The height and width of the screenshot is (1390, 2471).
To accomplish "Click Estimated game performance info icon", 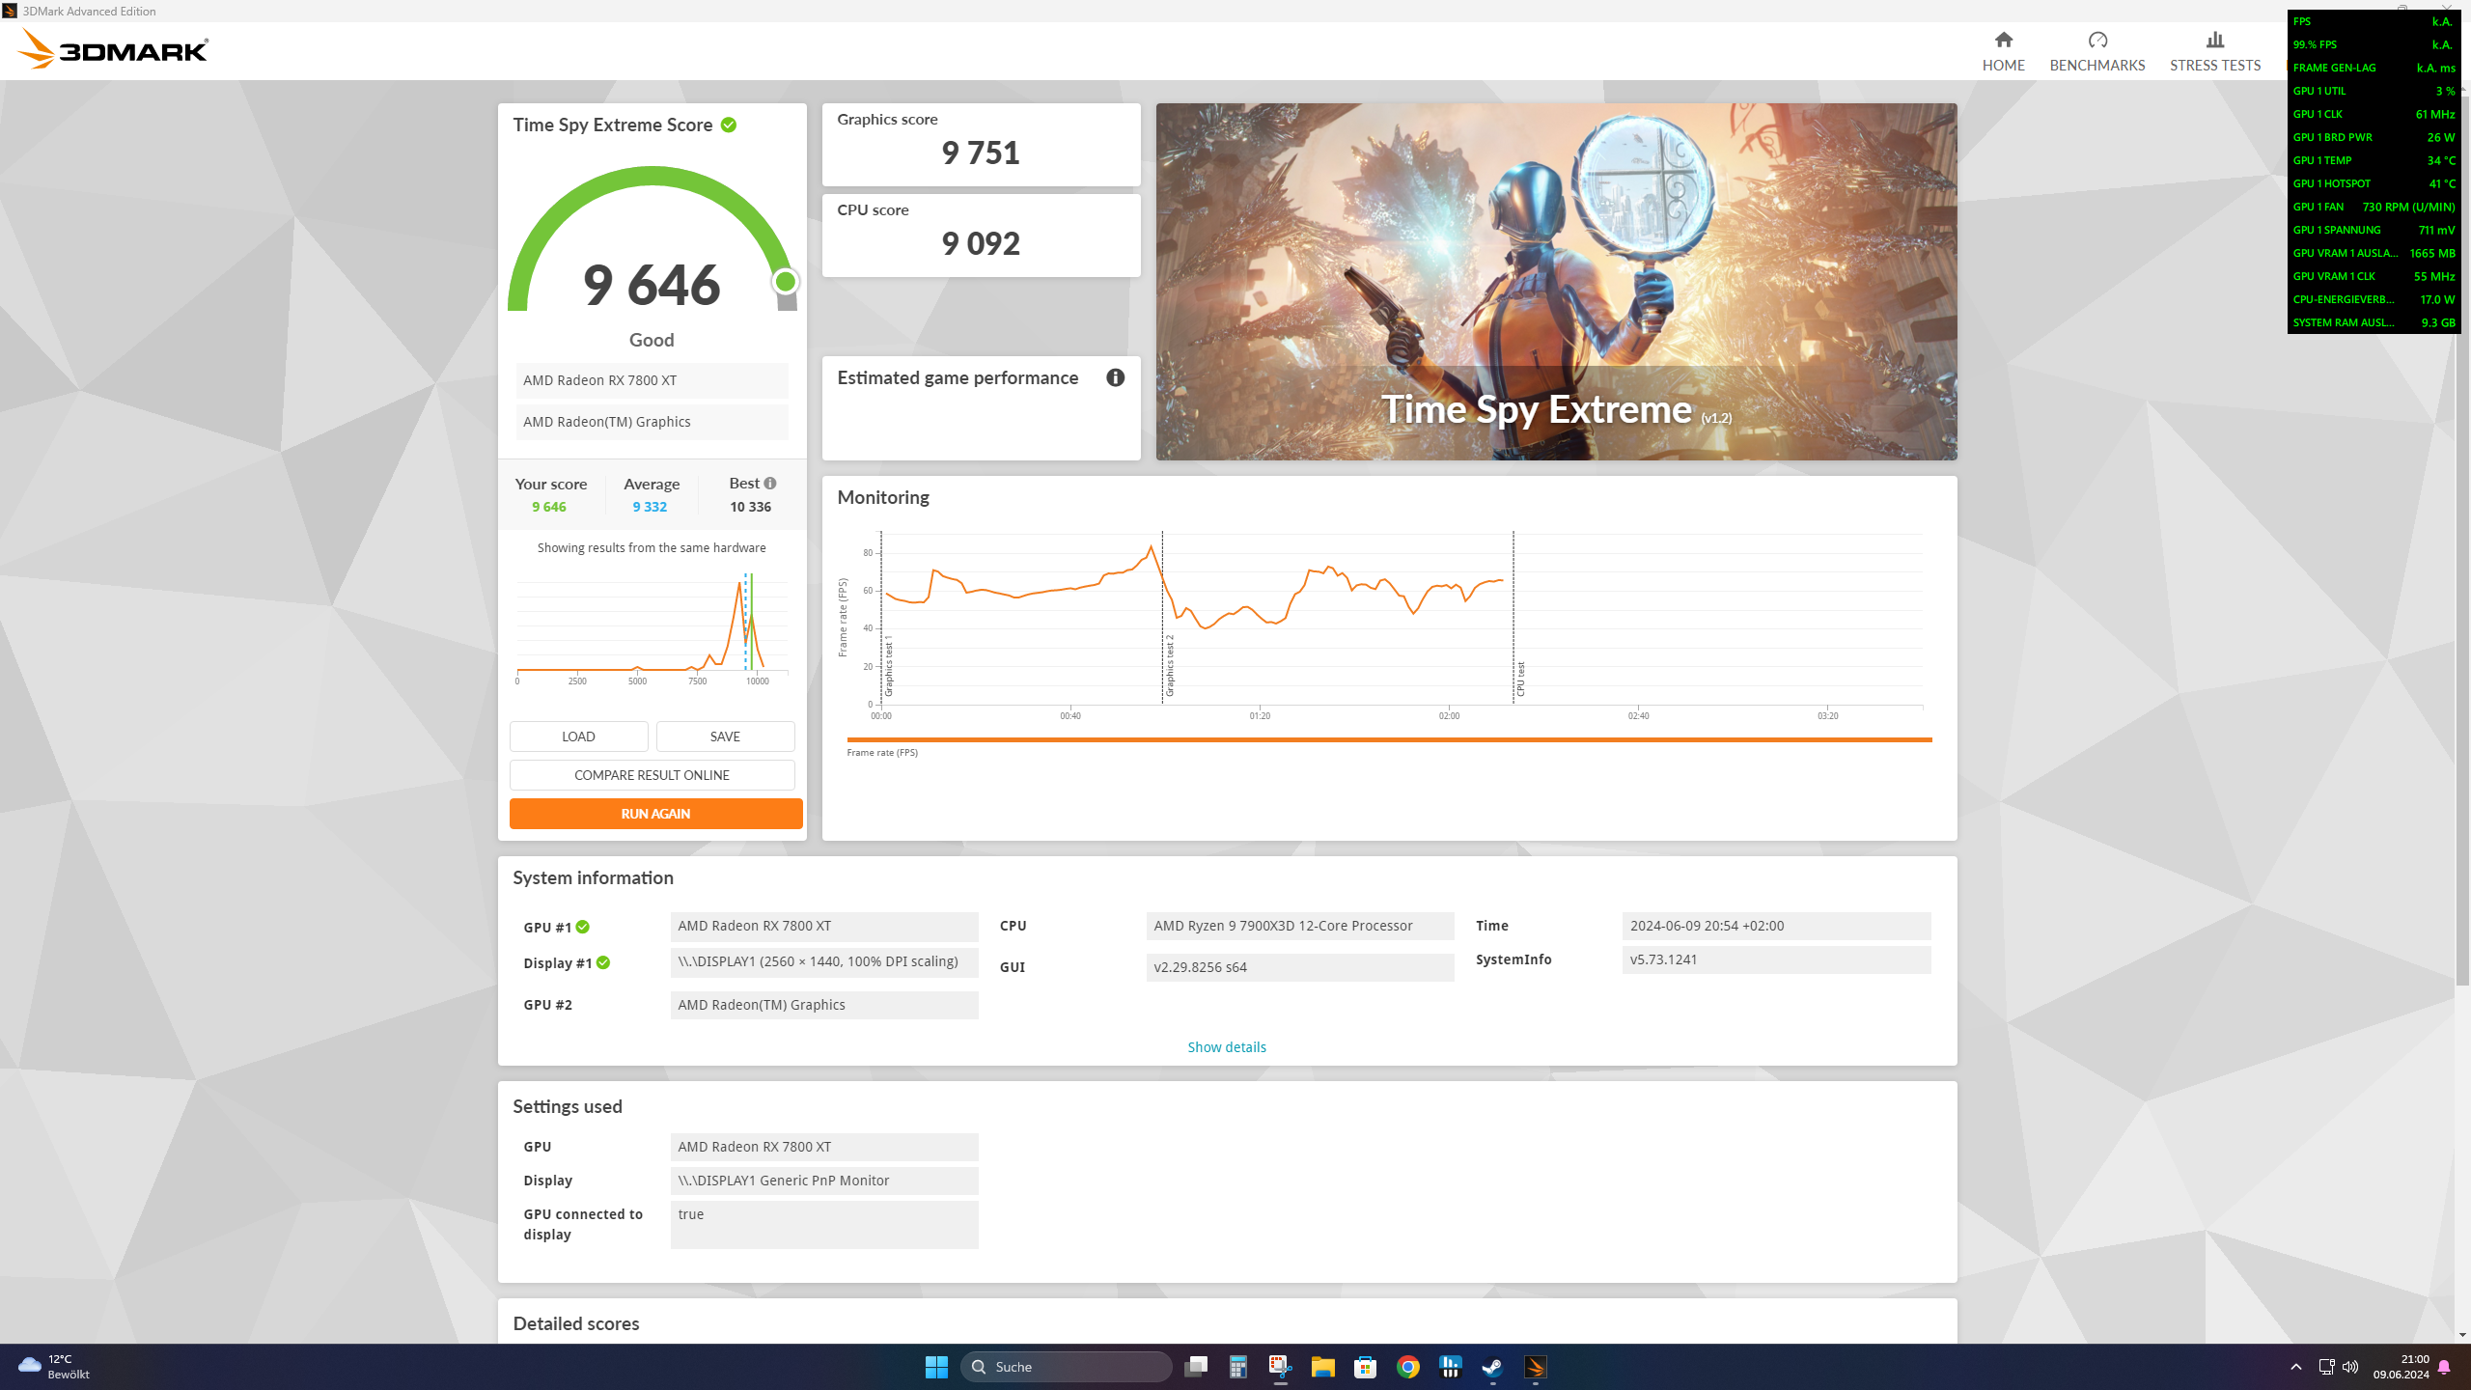I will [x=1115, y=377].
